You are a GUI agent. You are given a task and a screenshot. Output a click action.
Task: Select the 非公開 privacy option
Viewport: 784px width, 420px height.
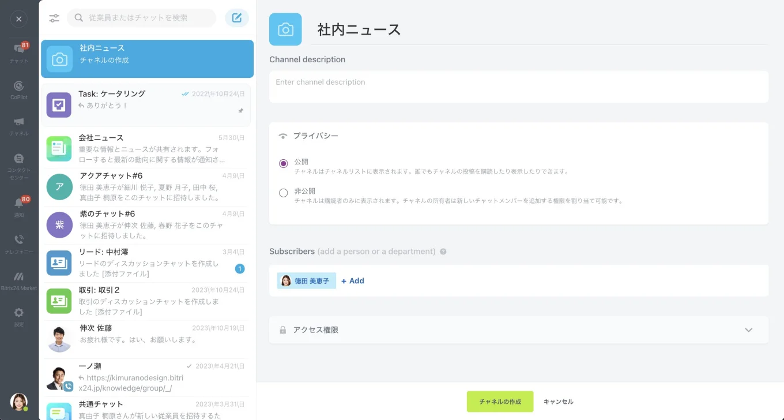coord(283,193)
